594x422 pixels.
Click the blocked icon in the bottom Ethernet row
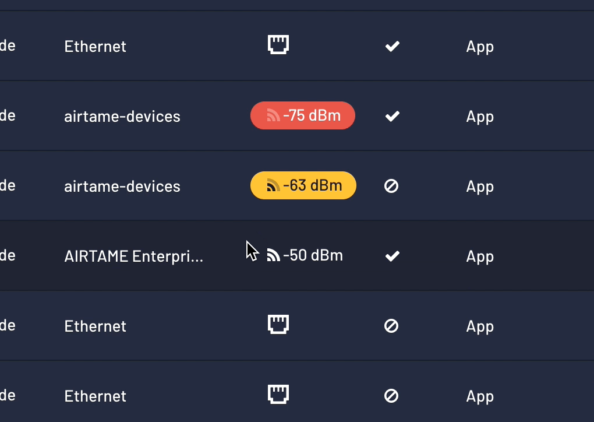[x=391, y=396]
